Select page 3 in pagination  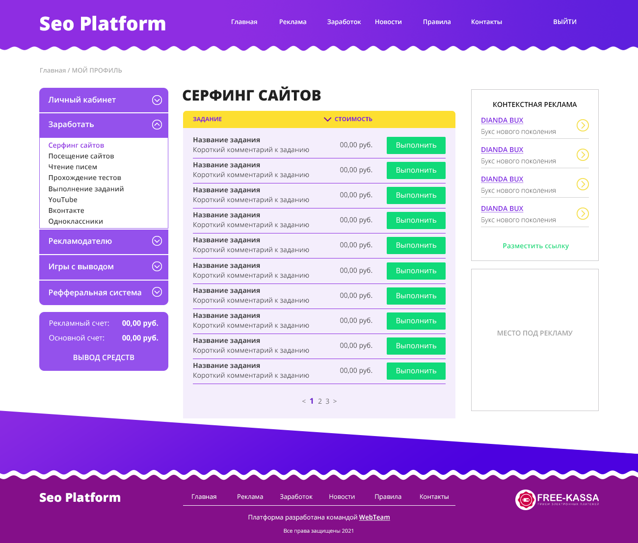(327, 401)
